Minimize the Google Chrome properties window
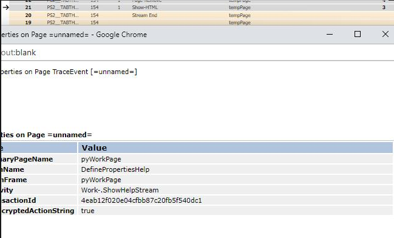The height and width of the screenshot is (238, 394). (330, 34)
